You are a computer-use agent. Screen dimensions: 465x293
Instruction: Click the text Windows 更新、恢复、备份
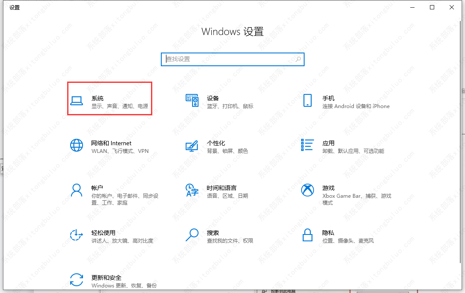pyautogui.click(x=124, y=286)
